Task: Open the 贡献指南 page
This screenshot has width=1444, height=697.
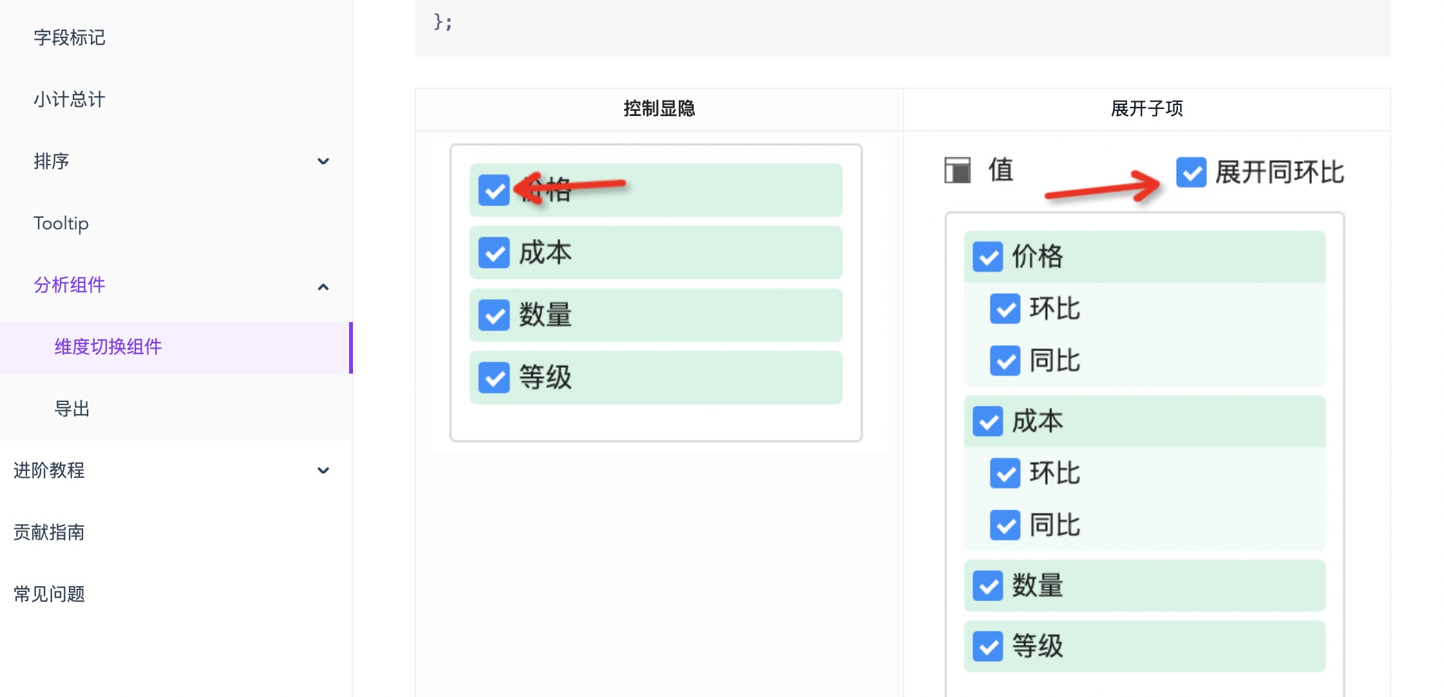Action: 49,532
